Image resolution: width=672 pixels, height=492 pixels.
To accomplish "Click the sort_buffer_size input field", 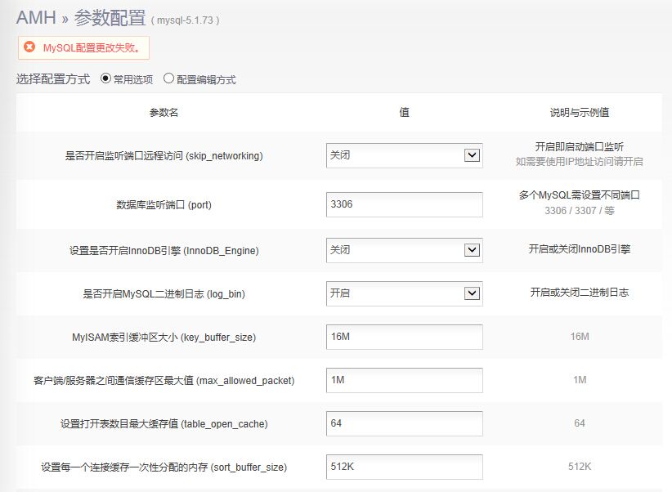I will pyautogui.click(x=404, y=467).
